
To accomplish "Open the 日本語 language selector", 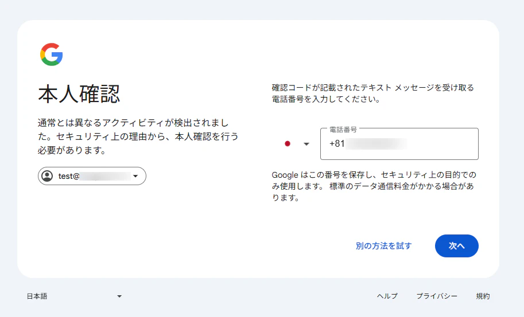I will [x=74, y=296].
